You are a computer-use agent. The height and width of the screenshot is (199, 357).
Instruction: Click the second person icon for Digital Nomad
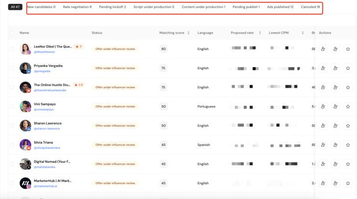click(335, 164)
